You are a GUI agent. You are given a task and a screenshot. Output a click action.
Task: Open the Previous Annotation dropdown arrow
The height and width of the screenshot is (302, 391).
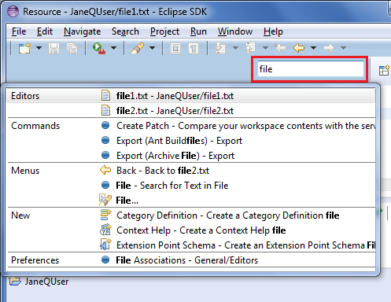(x=265, y=48)
